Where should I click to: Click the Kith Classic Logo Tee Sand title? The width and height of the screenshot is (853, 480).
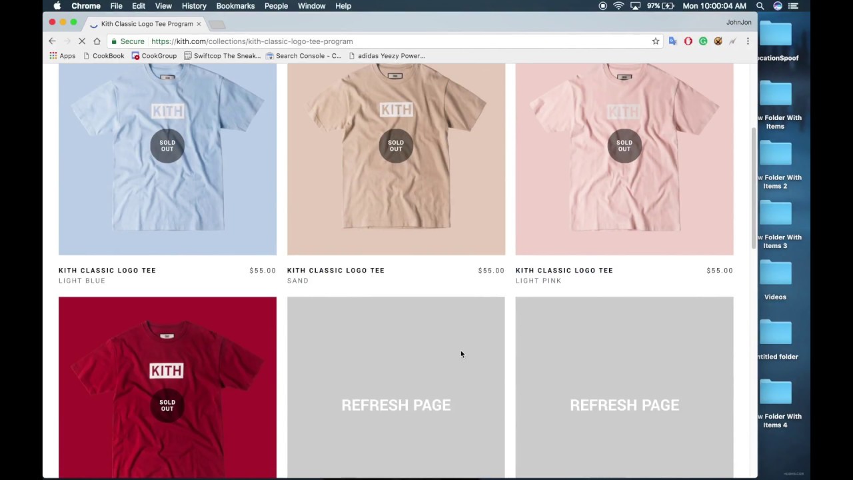pyautogui.click(x=336, y=271)
